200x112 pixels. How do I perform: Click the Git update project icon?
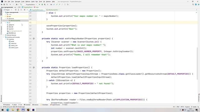tap(54, 4)
